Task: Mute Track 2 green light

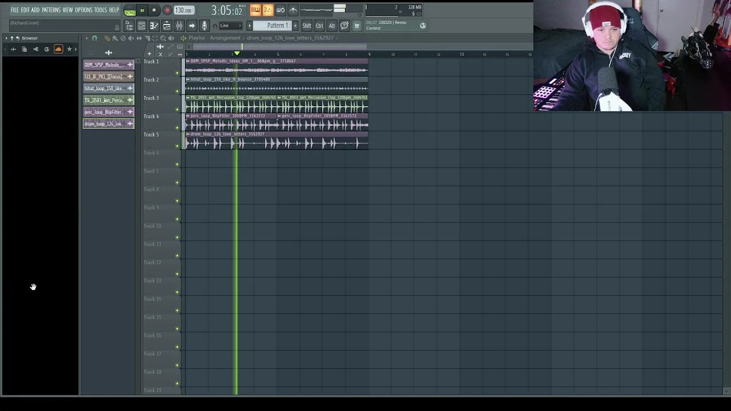Action: pyautogui.click(x=177, y=91)
